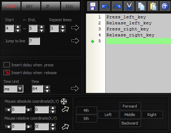171x133 pixels.
Task: Click the absolute Y coordinate field
Action: pyautogui.click(x=42, y=109)
